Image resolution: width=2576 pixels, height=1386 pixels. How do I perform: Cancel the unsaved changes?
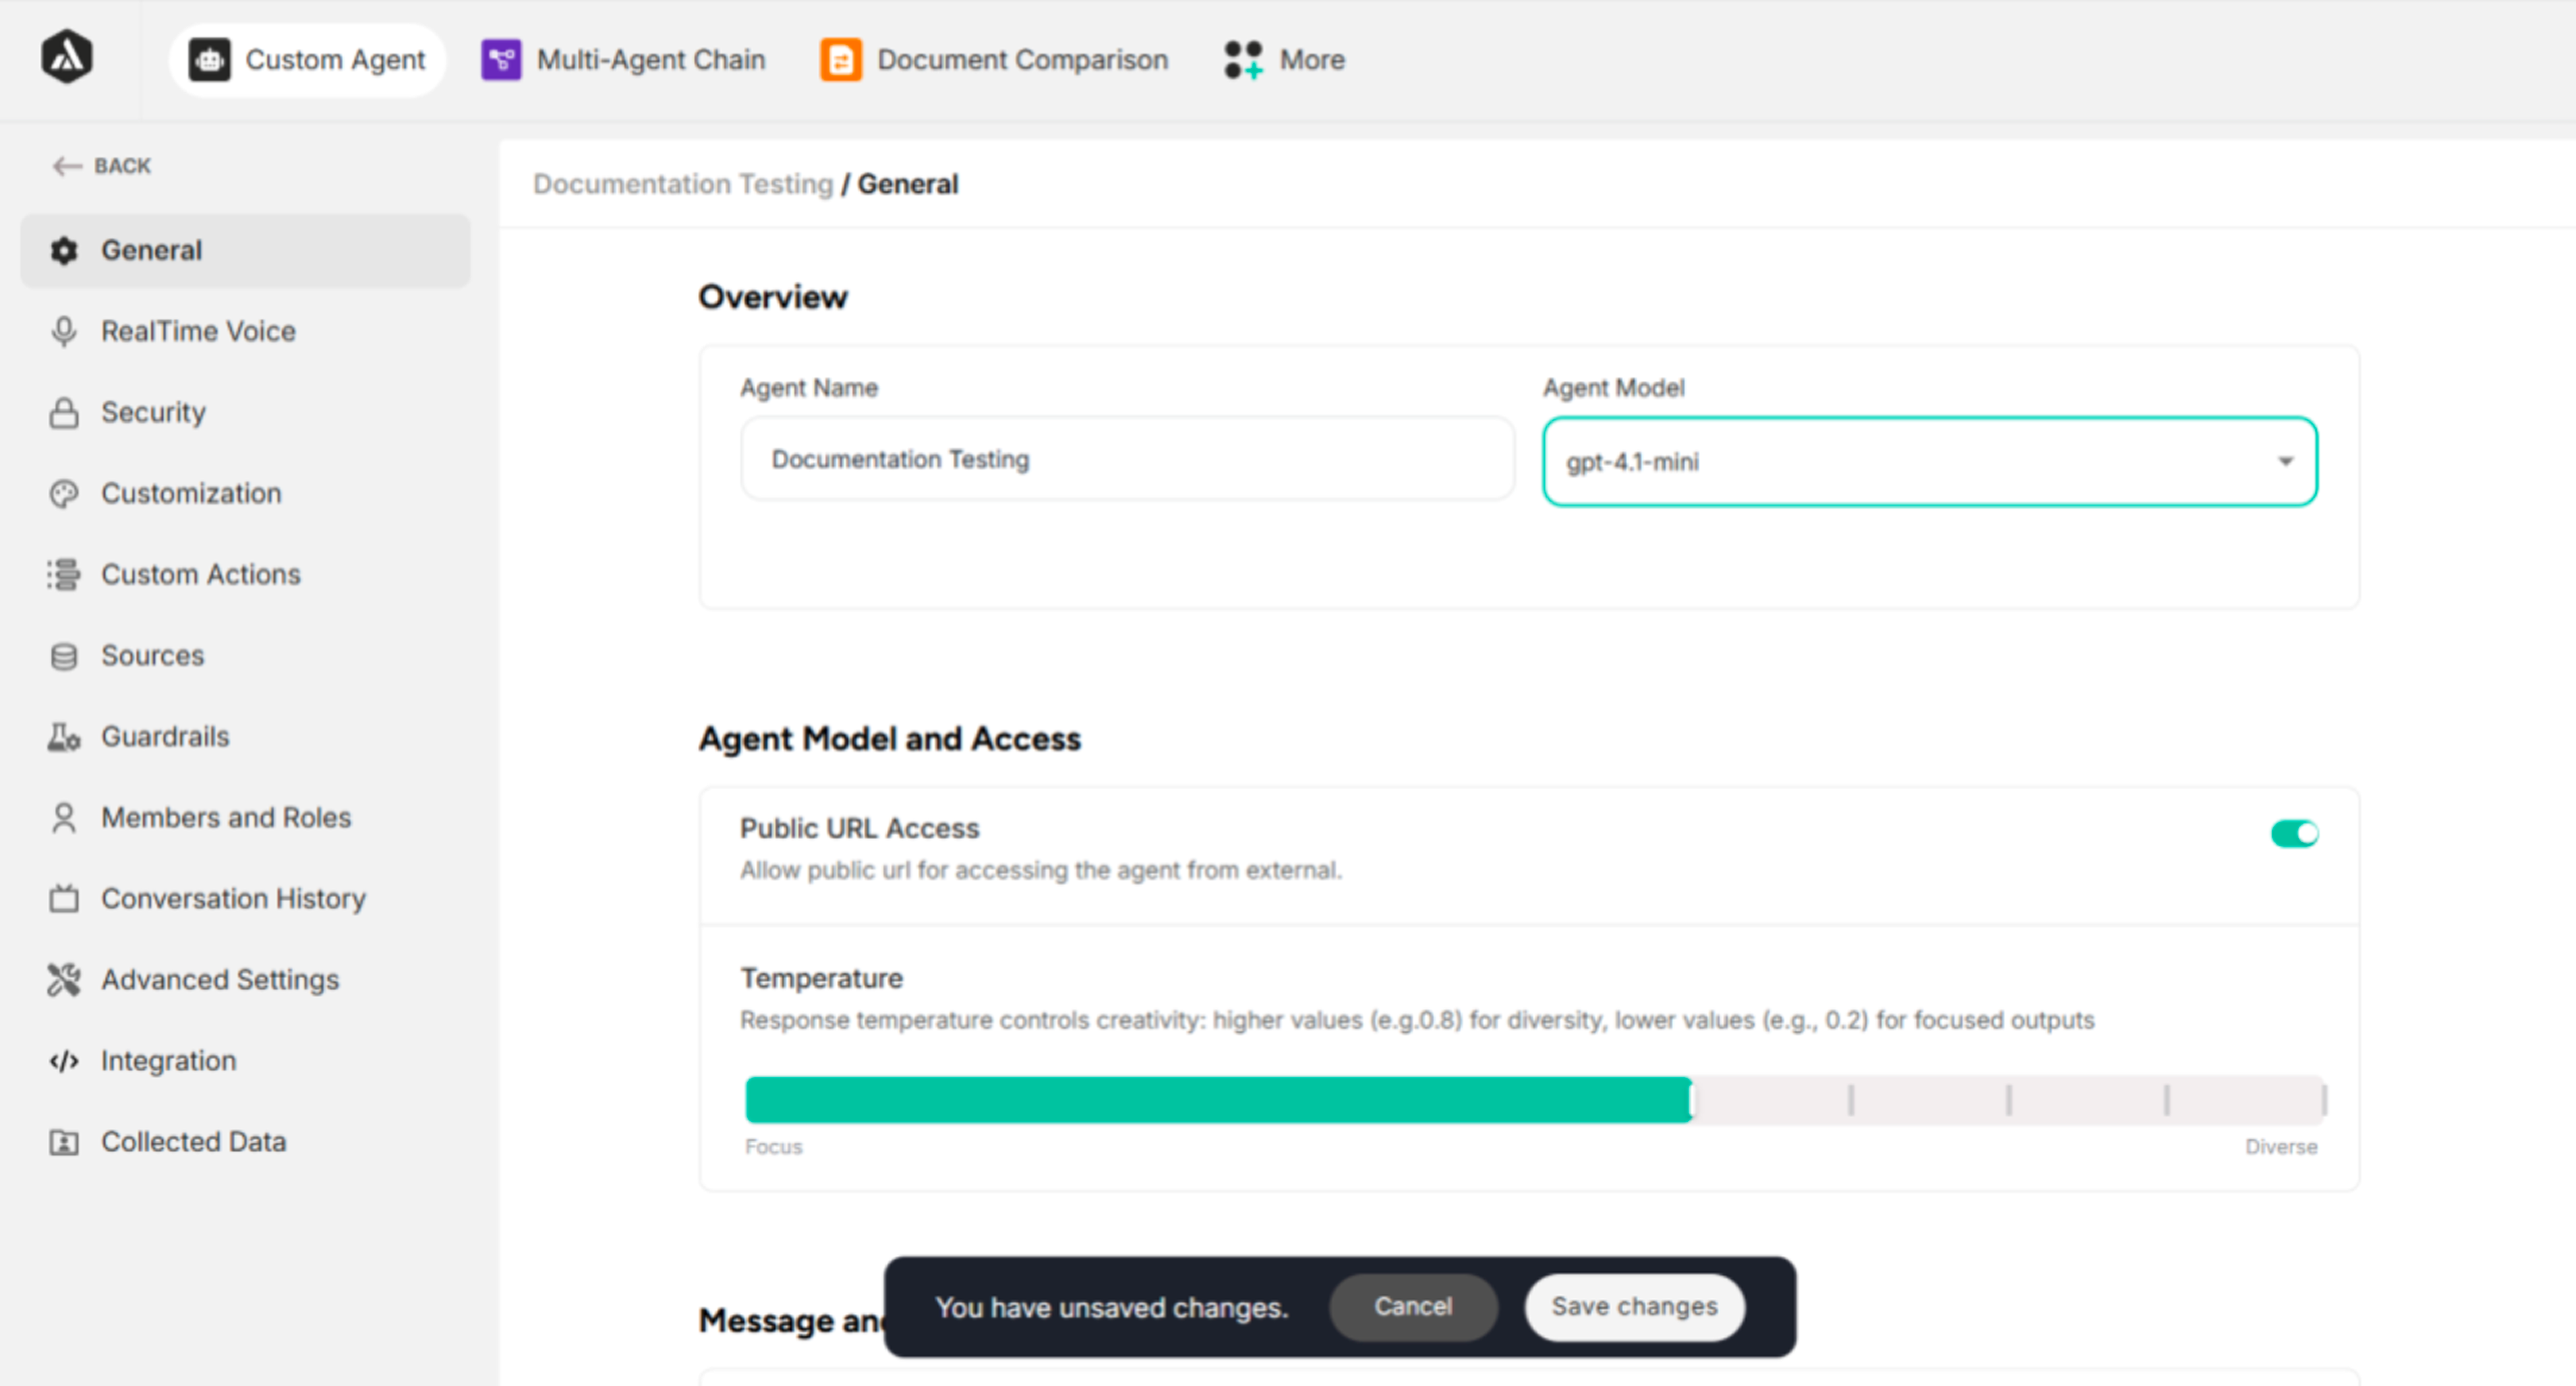click(x=1412, y=1306)
